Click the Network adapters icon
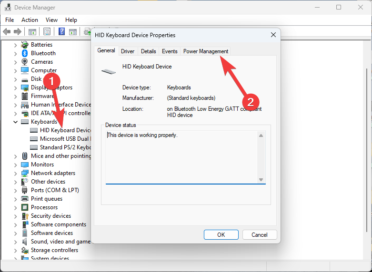 coord(25,173)
